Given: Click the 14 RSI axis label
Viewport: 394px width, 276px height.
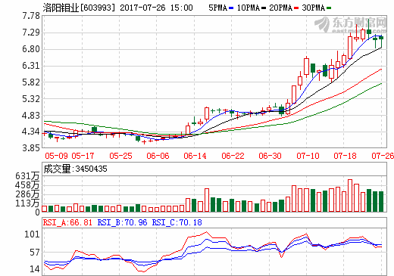Looking at the screenshot, I should tap(35, 269).
